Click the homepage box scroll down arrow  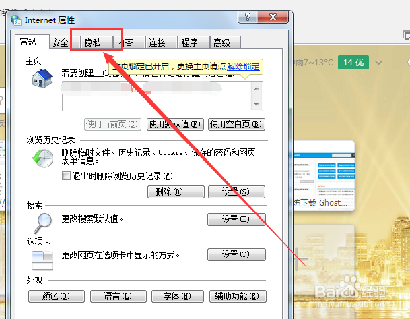pos(257,105)
